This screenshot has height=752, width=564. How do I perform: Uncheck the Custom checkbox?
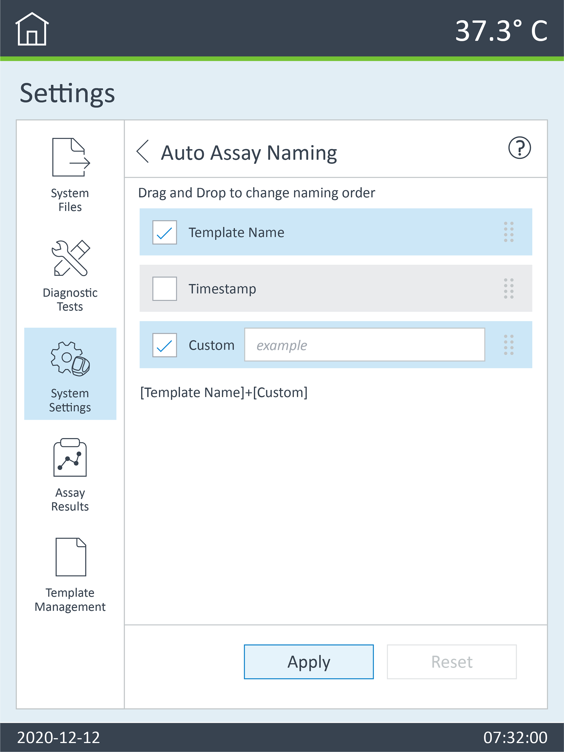(164, 345)
